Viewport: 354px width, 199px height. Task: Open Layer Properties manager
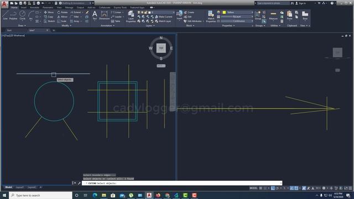(x=131, y=16)
